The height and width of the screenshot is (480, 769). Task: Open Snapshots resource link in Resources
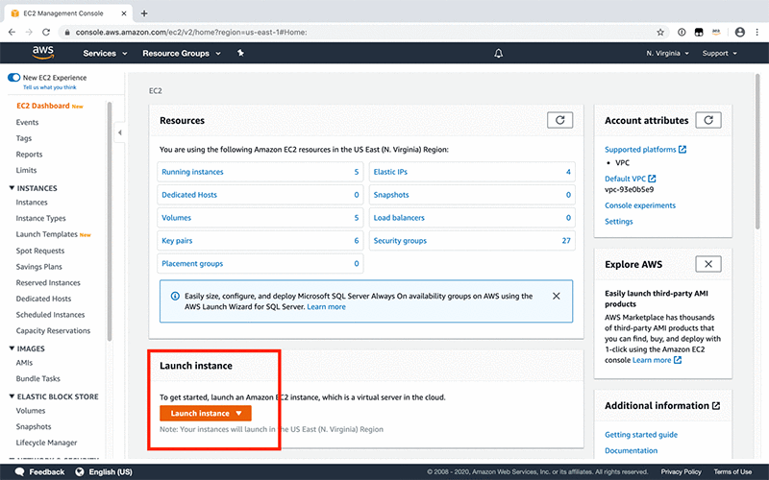pyautogui.click(x=391, y=195)
